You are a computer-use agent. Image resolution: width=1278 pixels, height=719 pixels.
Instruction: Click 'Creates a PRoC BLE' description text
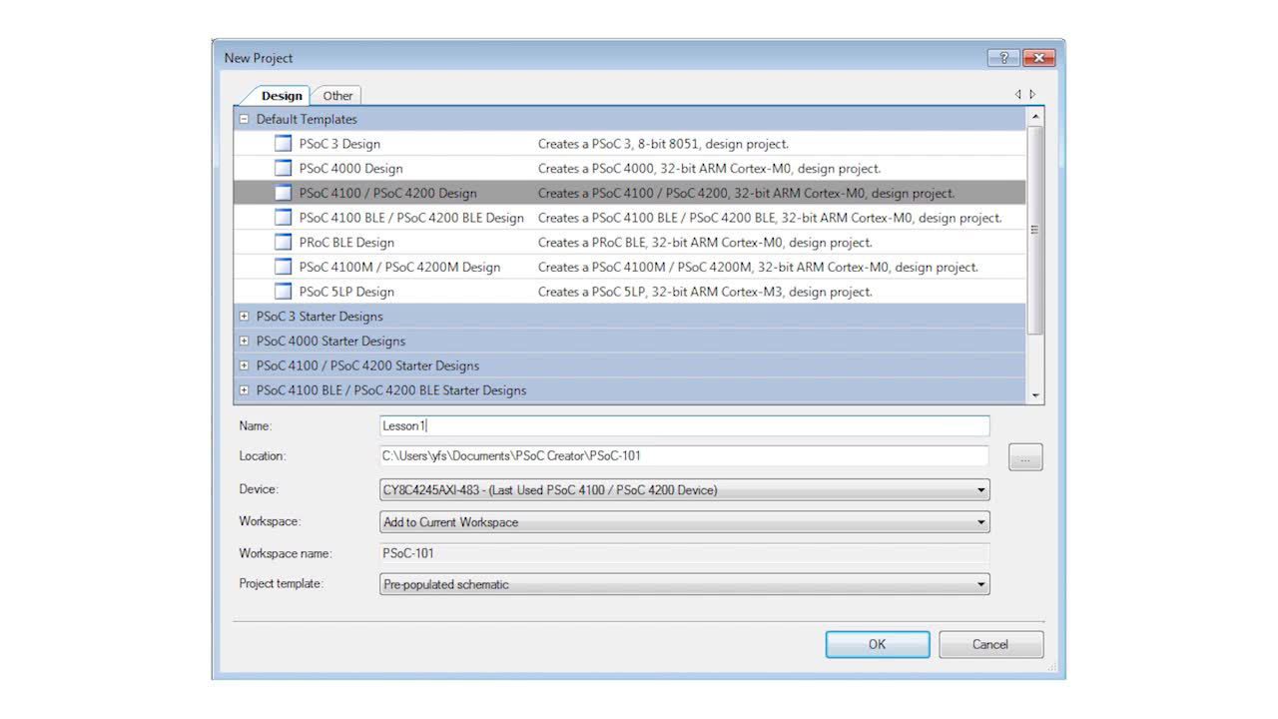(705, 243)
